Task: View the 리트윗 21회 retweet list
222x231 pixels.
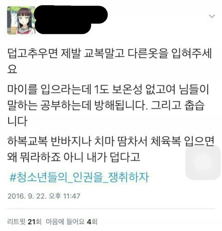Action: pos(25,222)
